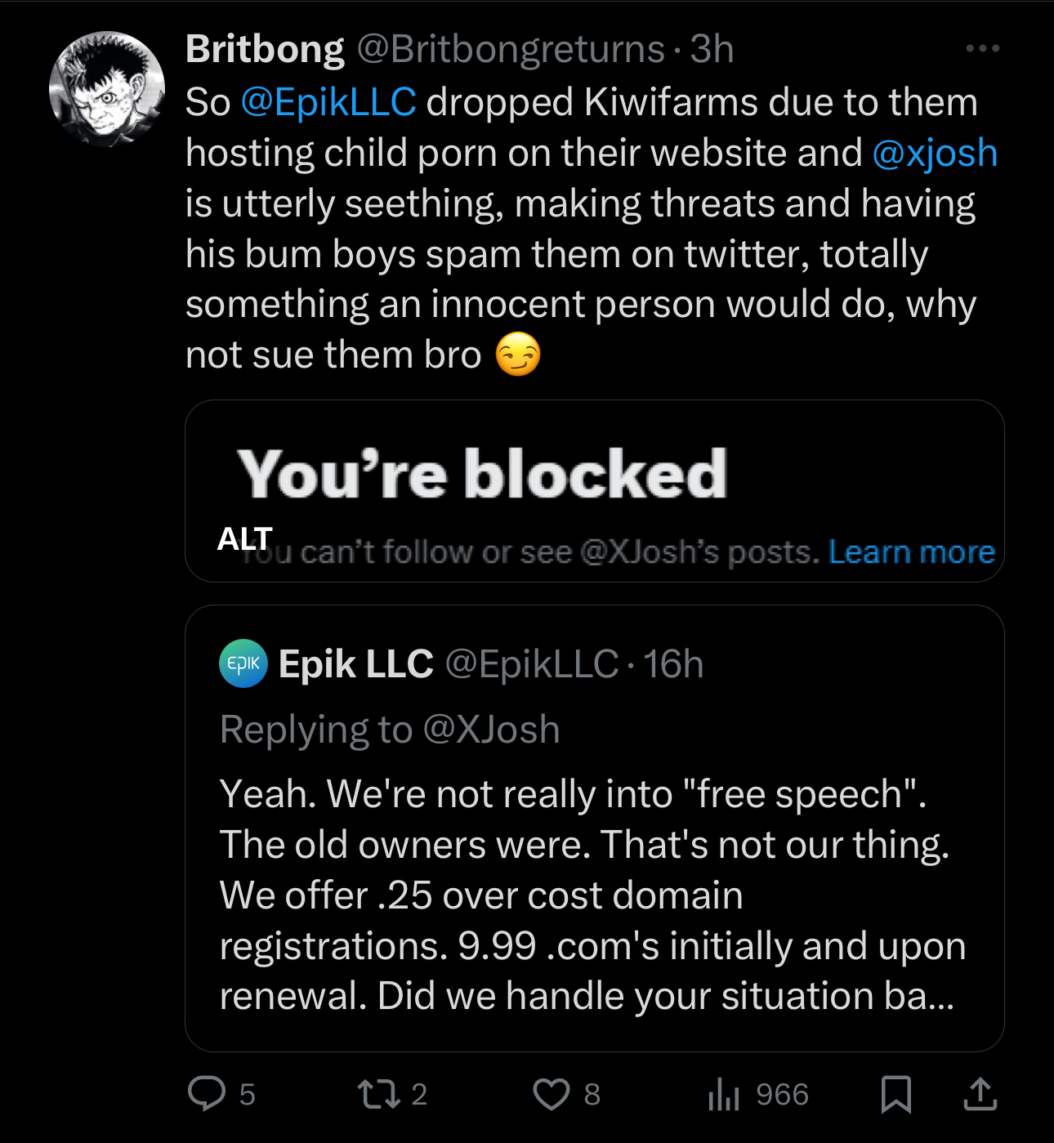Open the reply comment icon
The height and width of the screenshot is (1143, 1054).
[x=207, y=1093]
